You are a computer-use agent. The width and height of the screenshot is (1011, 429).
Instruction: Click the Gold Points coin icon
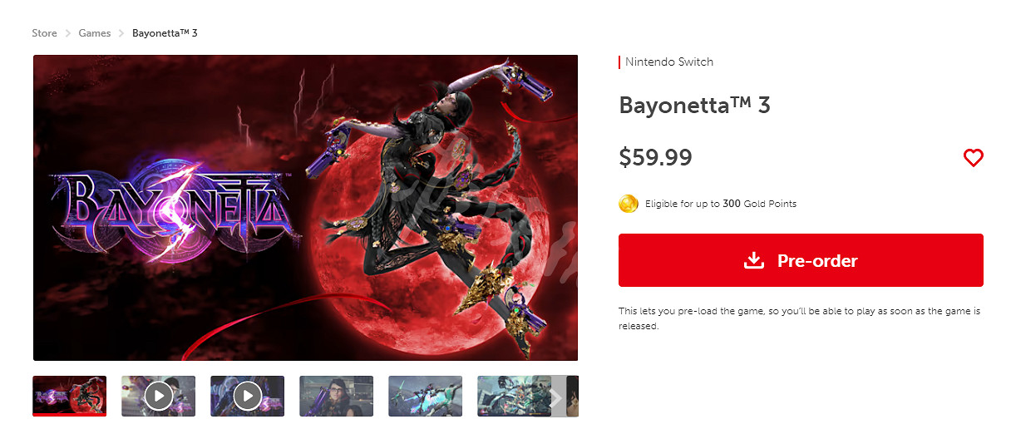(x=629, y=204)
